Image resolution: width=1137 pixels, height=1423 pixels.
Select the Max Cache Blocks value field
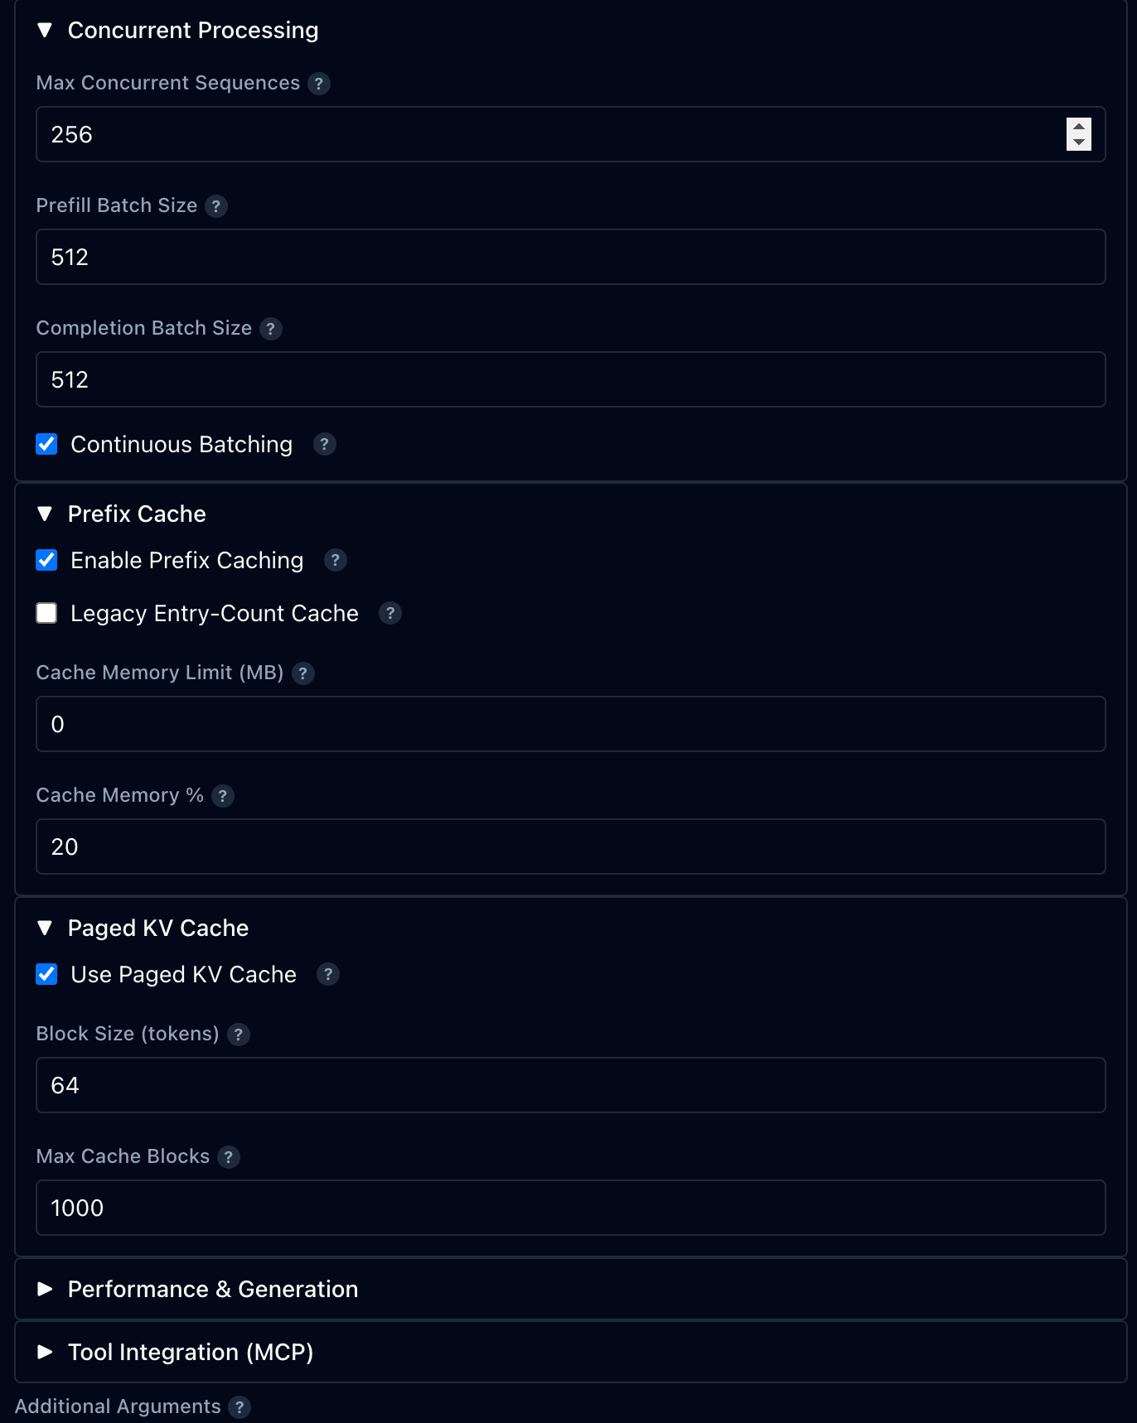coord(570,1208)
